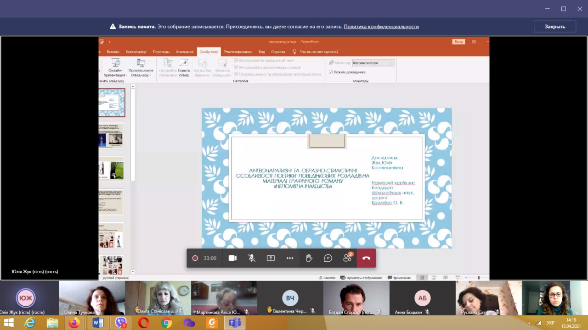Open the more actions ellipsis menu

coord(290,258)
